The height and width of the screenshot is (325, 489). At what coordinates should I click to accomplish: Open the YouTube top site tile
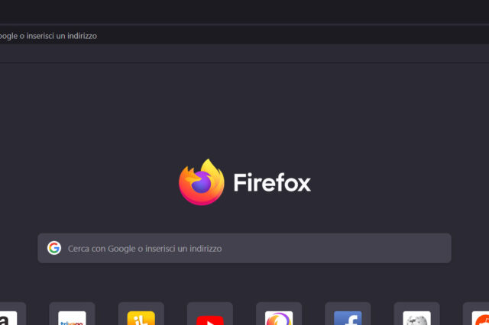210,314
